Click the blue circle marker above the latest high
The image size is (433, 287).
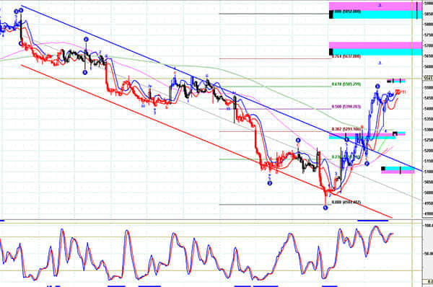377,87
